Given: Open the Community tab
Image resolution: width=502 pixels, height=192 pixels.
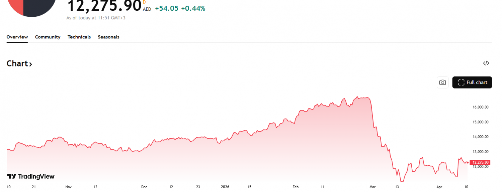Looking at the screenshot, I should [x=48, y=37].
